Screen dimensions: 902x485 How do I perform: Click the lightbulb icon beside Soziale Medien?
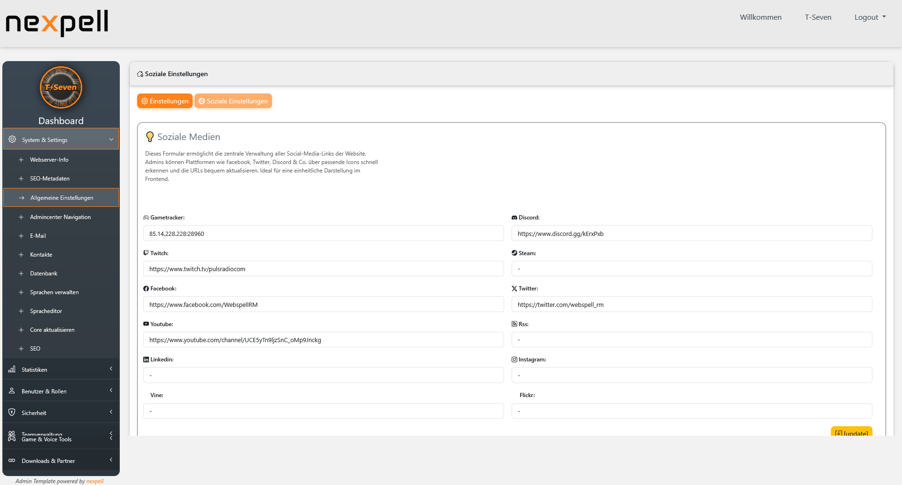click(x=150, y=136)
